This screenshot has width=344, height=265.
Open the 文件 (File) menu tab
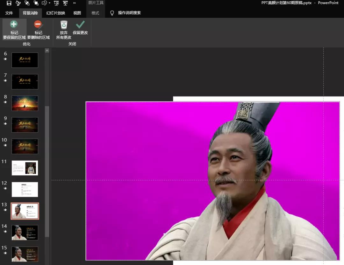[9, 13]
